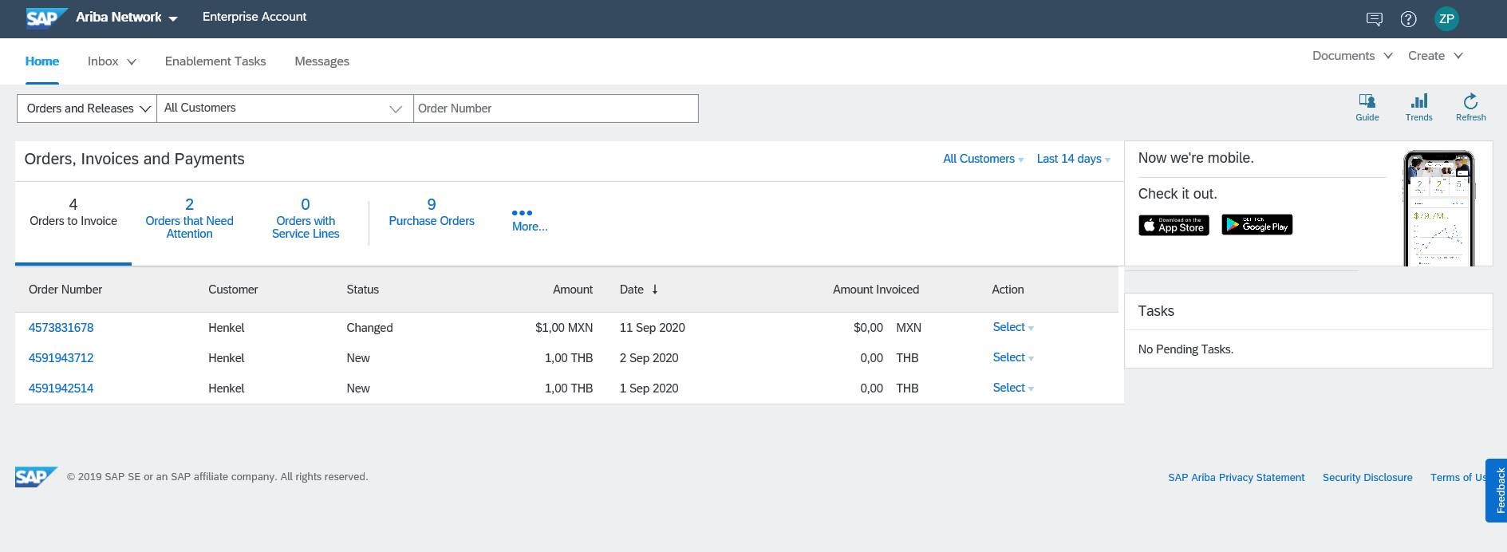Open the messages chat icon in header
This screenshot has height=552, width=1507.
[1374, 19]
